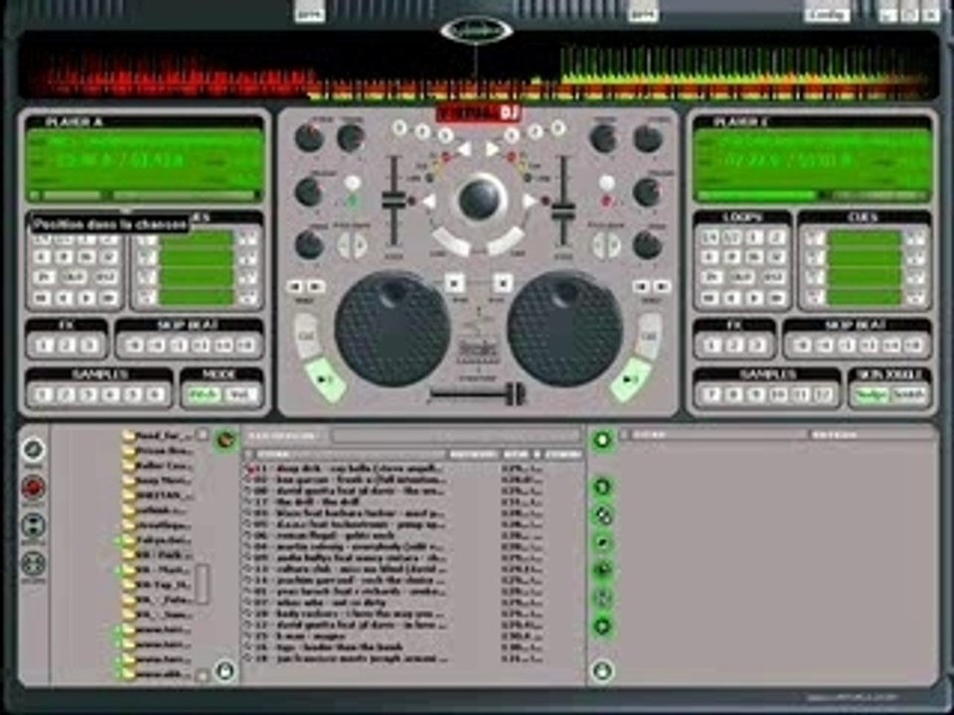Screen dimensions: 954x715
Task: Enable Pitch mode in Player A's Mode box
Action: 204,395
